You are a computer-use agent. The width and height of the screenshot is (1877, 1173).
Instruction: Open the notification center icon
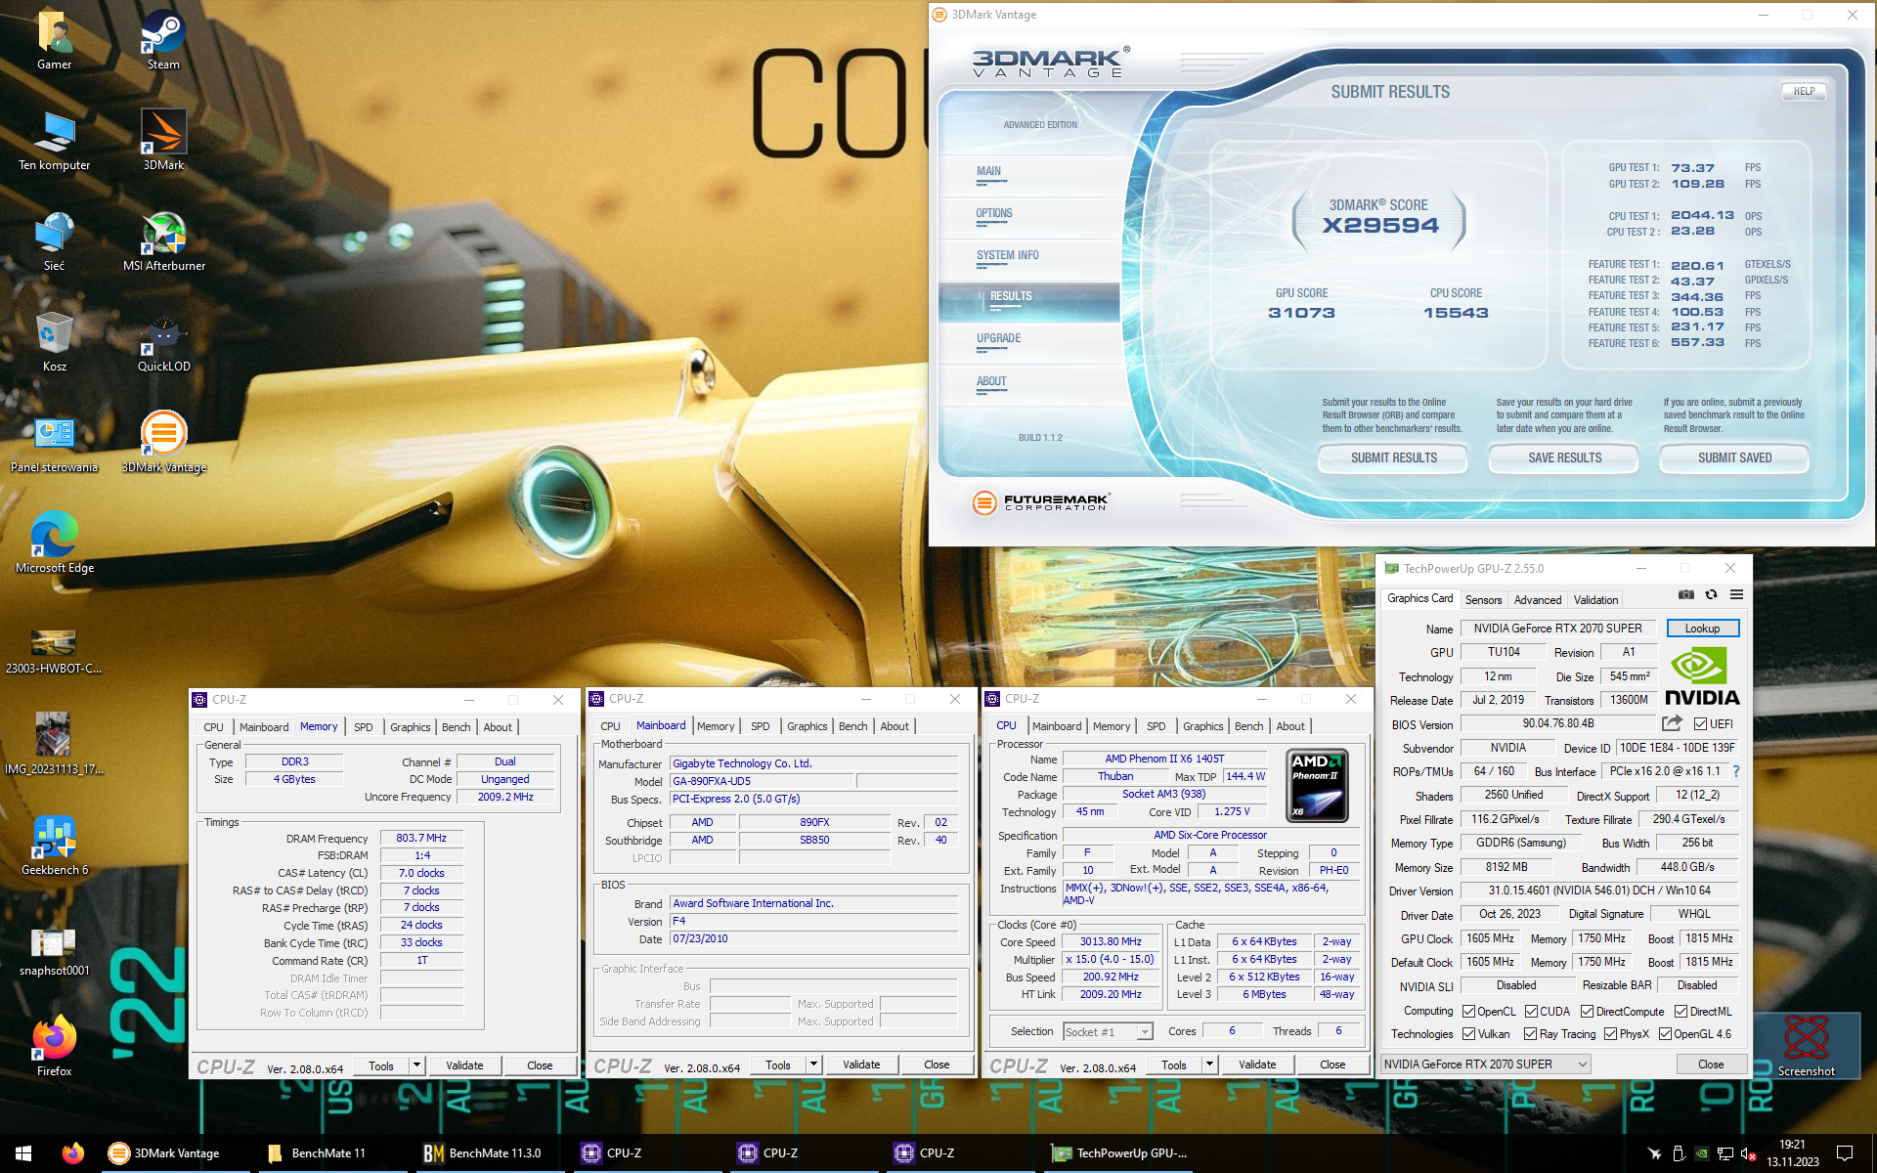point(1845,1153)
